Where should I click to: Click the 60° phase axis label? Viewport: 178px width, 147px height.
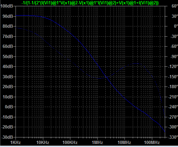click(x=175, y=6)
